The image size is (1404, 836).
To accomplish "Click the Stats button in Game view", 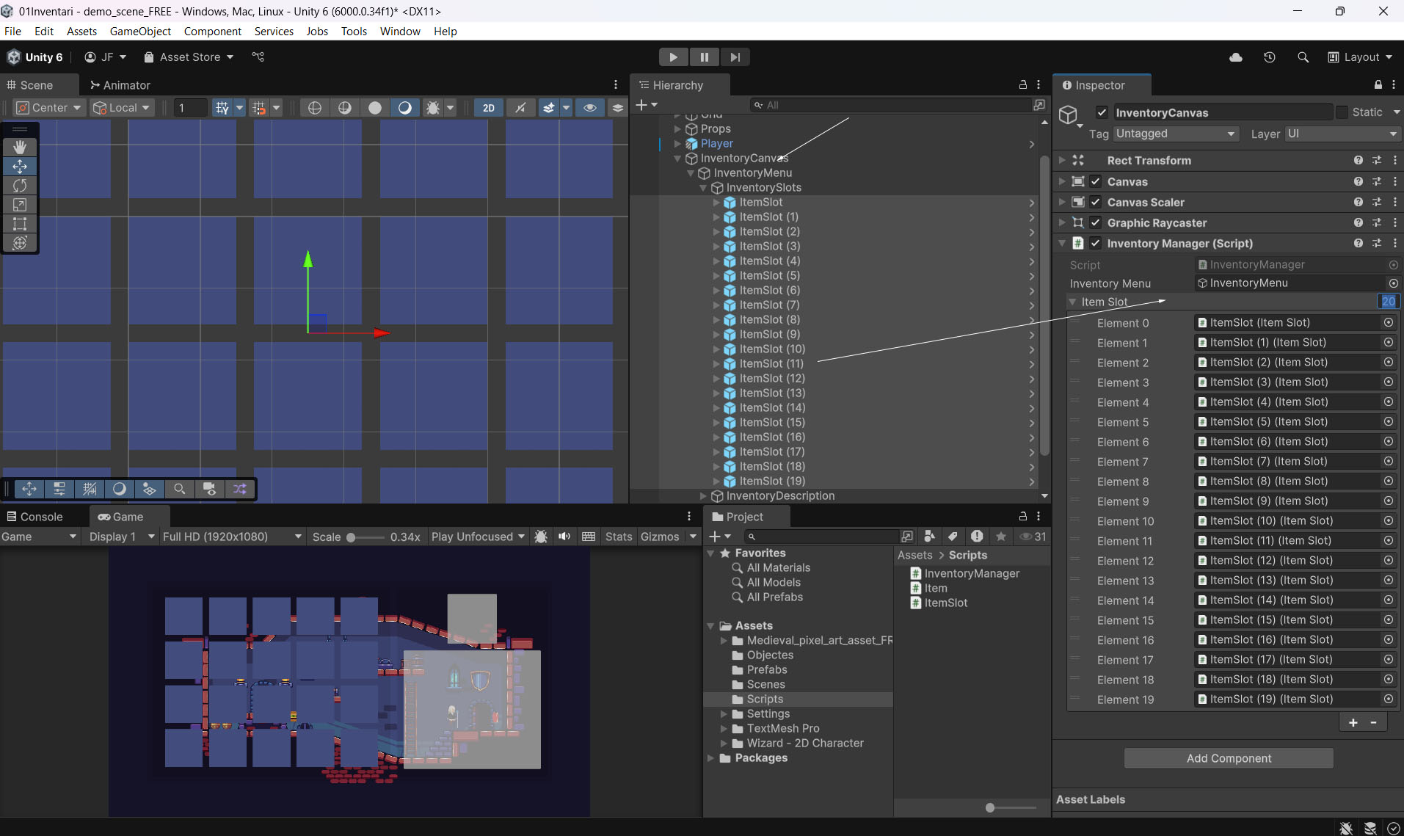I will (x=618, y=537).
